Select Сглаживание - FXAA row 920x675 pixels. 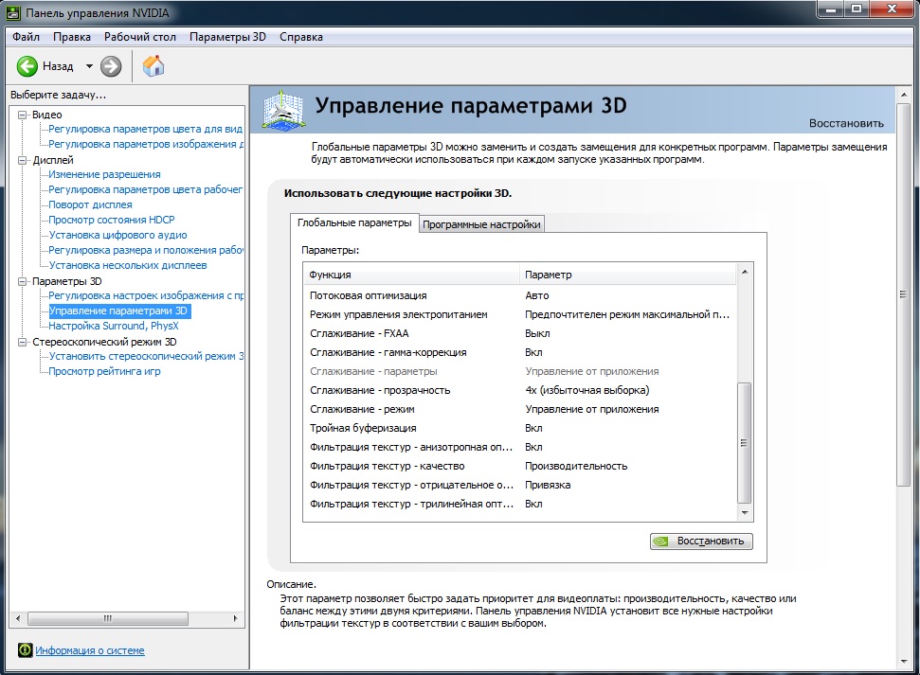520,333
